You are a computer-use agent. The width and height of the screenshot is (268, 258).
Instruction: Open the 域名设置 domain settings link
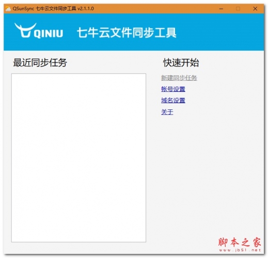pos(173,100)
